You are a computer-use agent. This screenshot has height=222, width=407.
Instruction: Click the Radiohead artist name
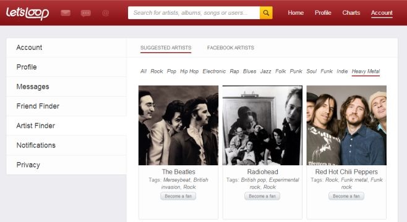click(x=262, y=172)
